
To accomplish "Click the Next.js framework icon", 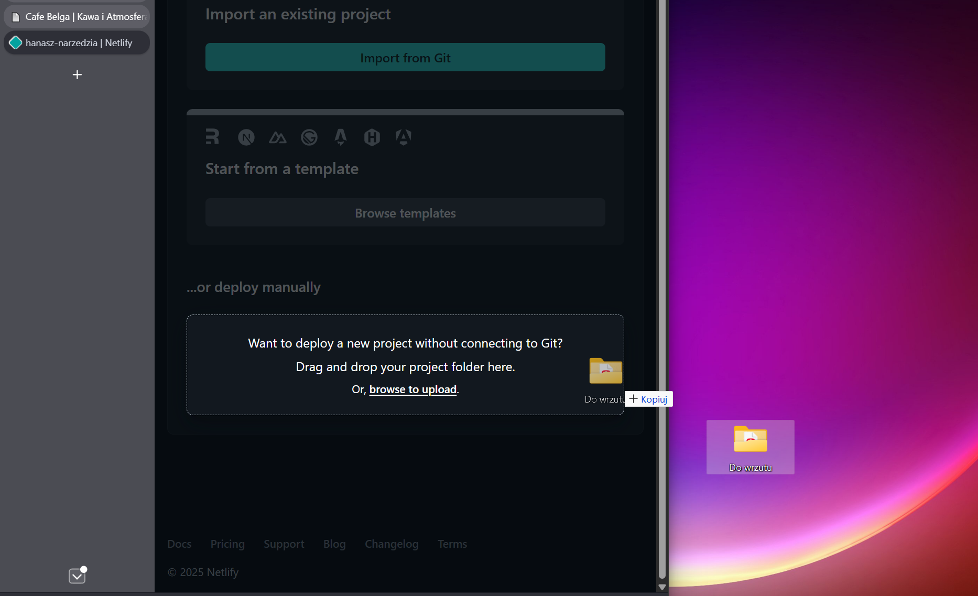I will (246, 137).
